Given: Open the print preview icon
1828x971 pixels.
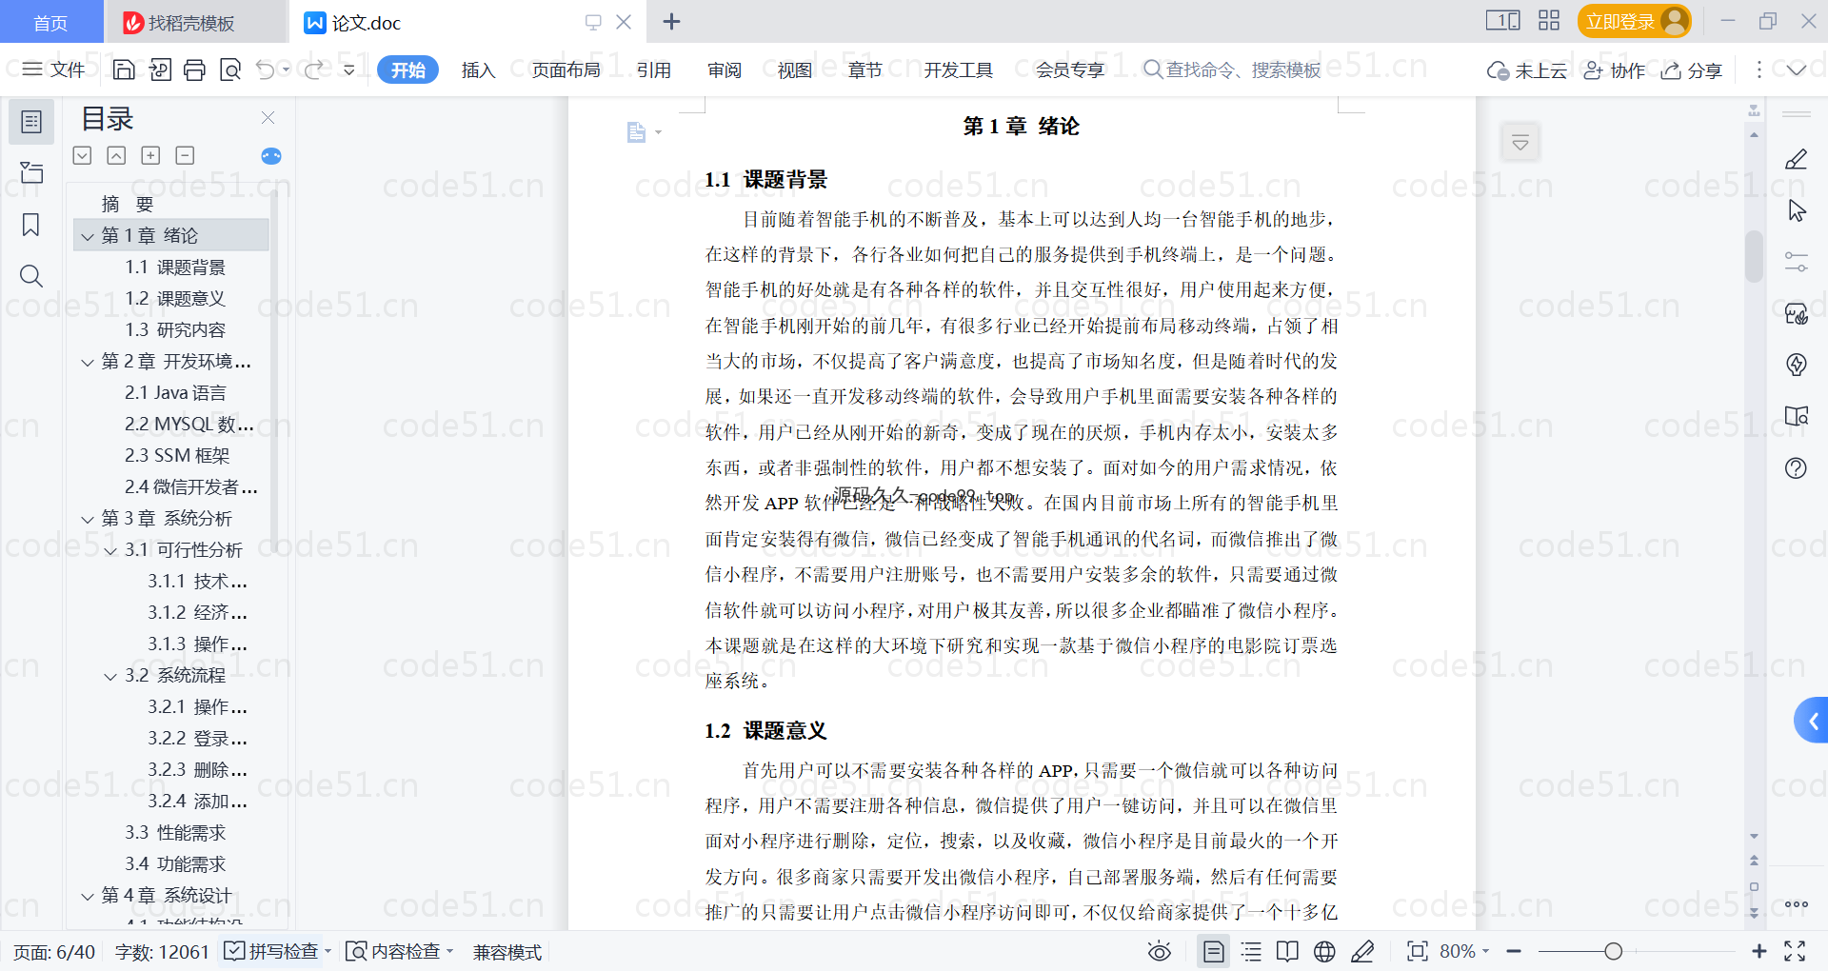Looking at the screenshot, I should pyautogui.click(x=229, y=69).
